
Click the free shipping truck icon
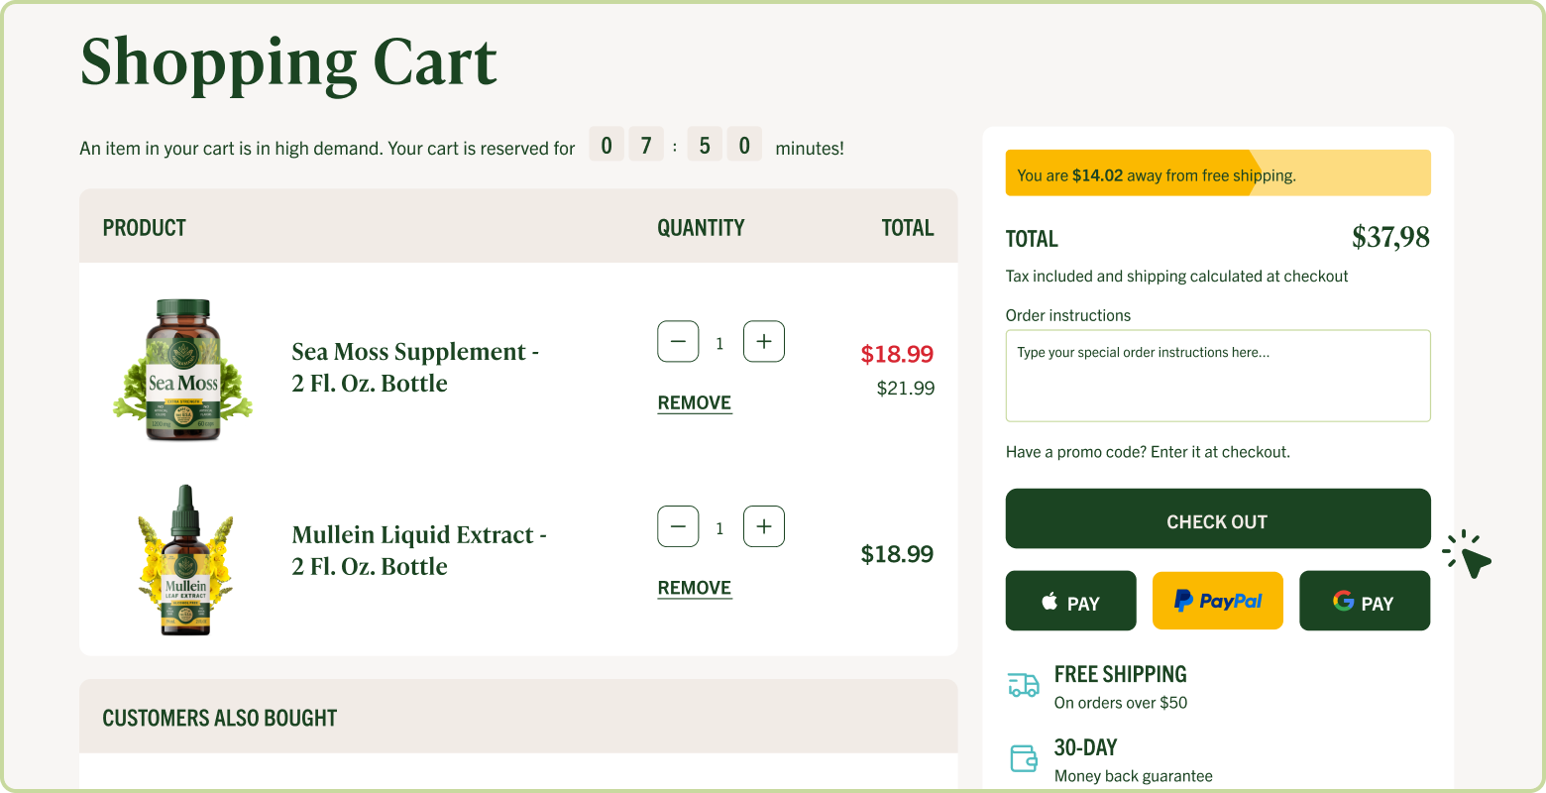click(1023, 685)
